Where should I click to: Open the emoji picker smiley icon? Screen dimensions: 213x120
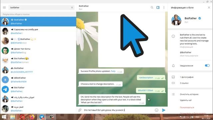[x=156, y=110]
